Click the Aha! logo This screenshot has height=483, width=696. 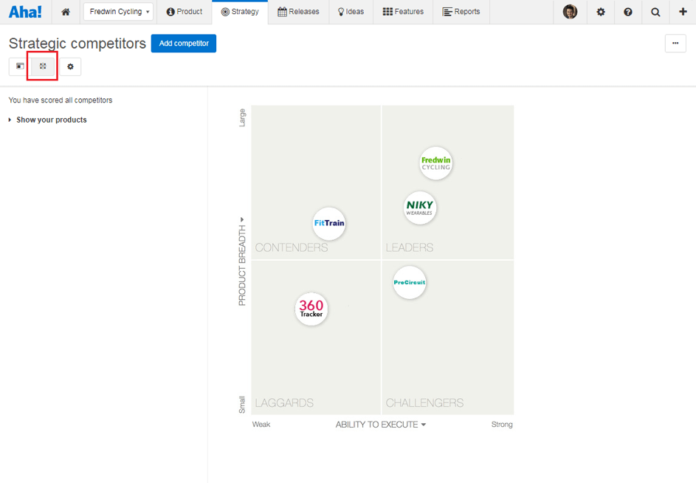click(x=25, y=12)
